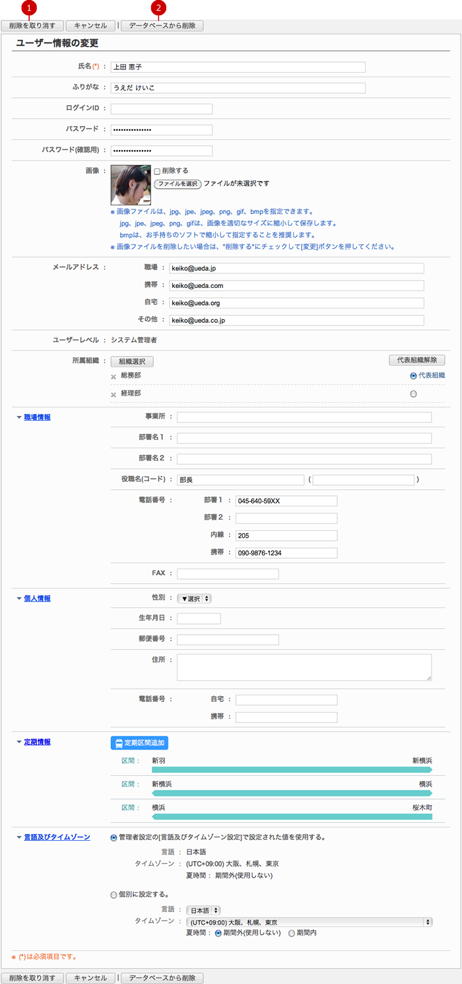The height and width of the screenshot is (984, 462).
Task: Click the user photo thumbnail
Action: [x=131, y=184]
